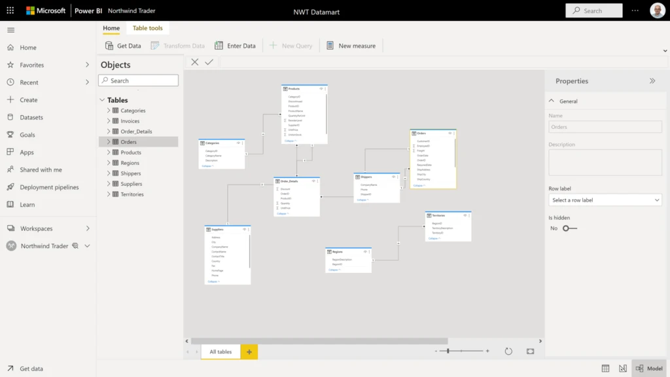Screen dimensions: 670x377
Task: Switch to the Table tools ribbon tab
Action: (147, 27)
